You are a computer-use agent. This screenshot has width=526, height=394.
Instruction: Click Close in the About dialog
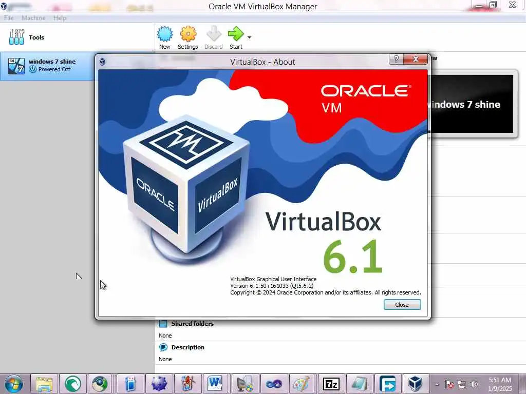(x=402, y=305)
